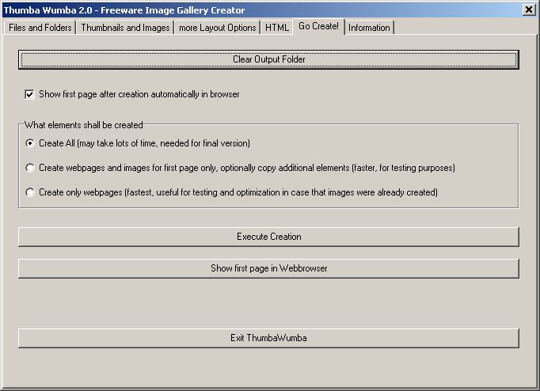Click the Exit ThumbaWumba button

coord(268,338)
